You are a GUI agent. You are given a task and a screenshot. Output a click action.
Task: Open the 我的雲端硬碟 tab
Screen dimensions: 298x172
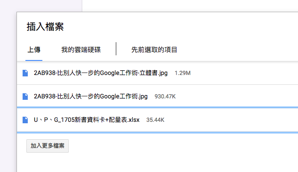click(81, 50)
